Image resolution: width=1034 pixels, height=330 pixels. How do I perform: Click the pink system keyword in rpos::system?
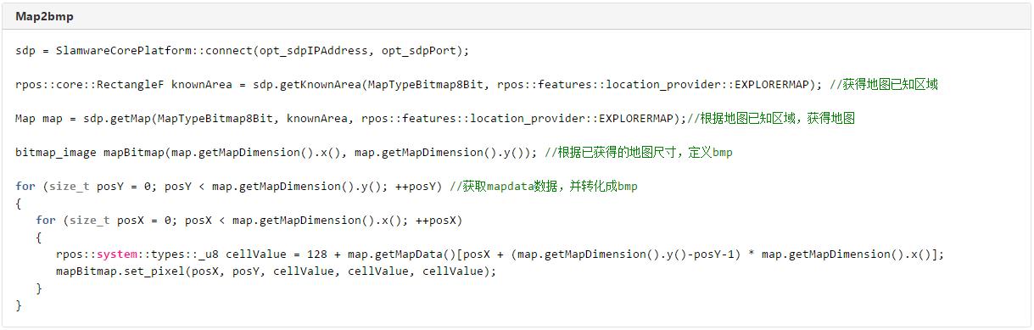pos(115,254)
